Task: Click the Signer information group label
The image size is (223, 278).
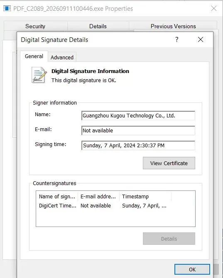Action: coord(55,102)
